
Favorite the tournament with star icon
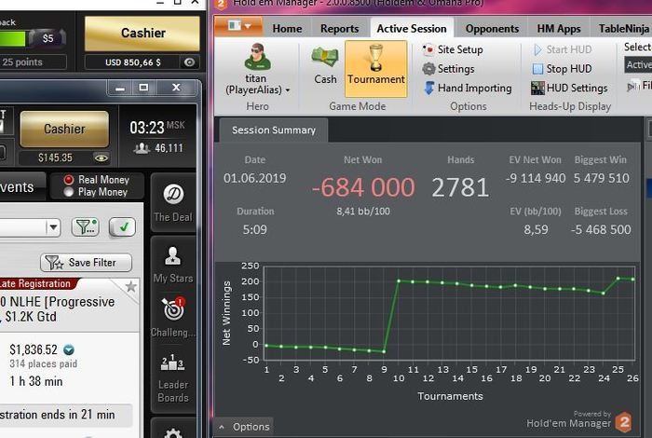click(x=131, y=286)
